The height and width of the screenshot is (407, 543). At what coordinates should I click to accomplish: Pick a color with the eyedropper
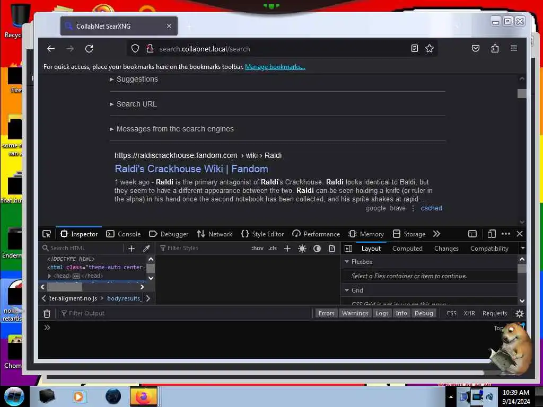tap(146, 248)
